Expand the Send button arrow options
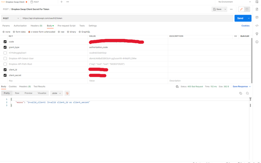This screenshot has height=163, width=261. pos(249,18)
